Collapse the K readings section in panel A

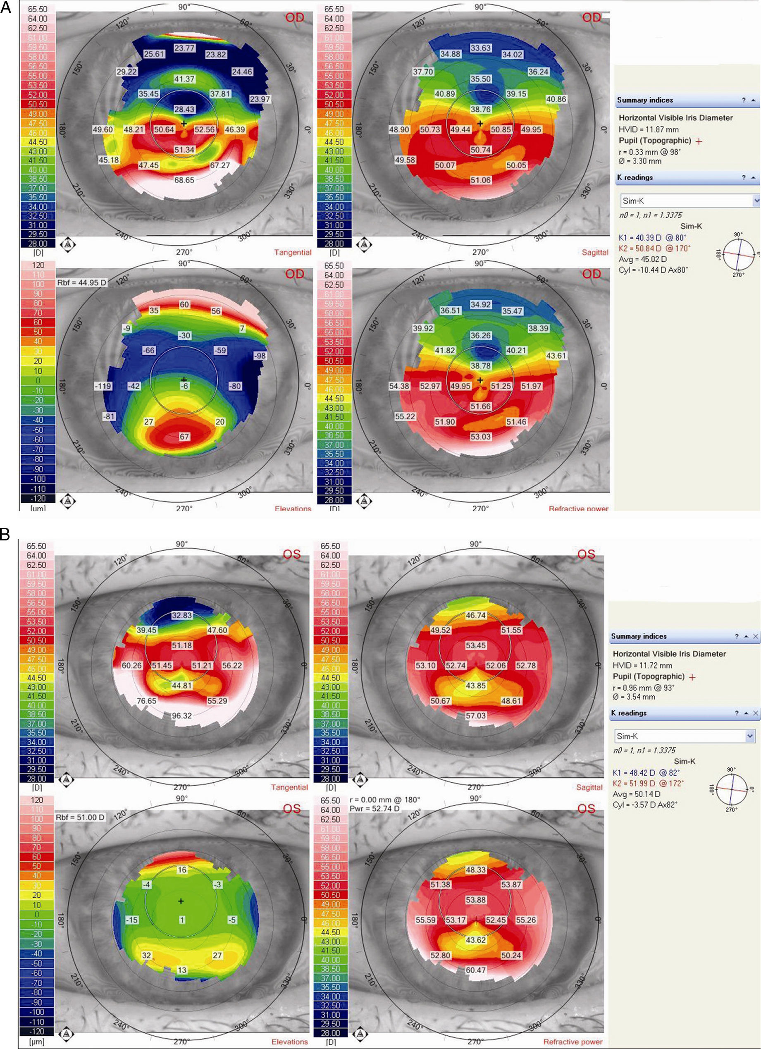click(x=753, y=178)
